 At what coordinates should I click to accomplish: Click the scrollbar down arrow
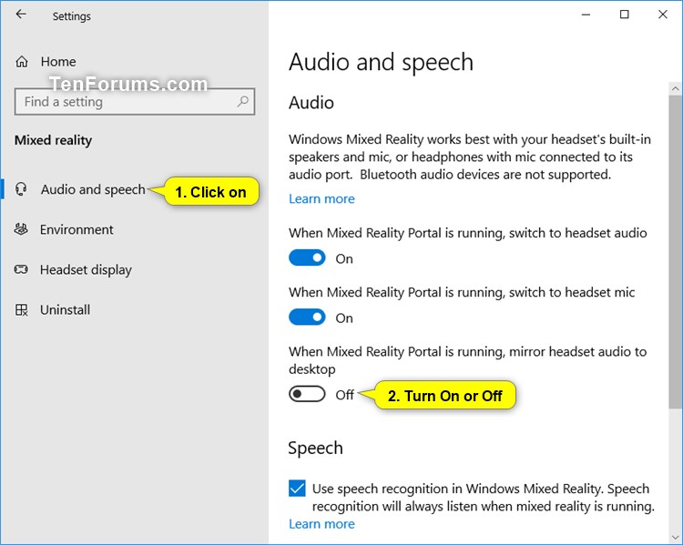[675, 537]
